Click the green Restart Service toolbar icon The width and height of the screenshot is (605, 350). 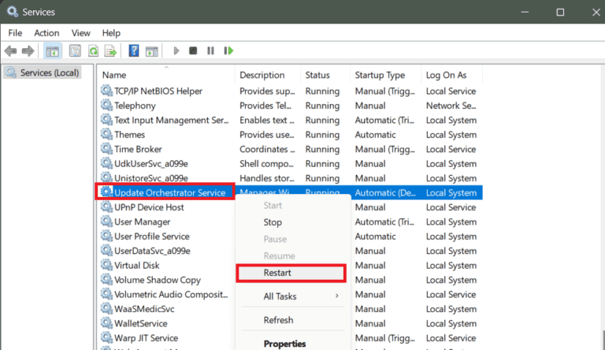tap(228, 51)
